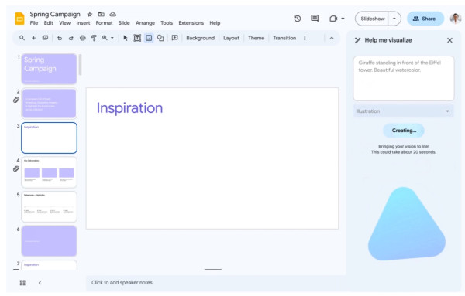Select slide 1 Spring Campaign thumbnail
The height and width of the screenshot is (296, 465).
(x=50, y=69)
